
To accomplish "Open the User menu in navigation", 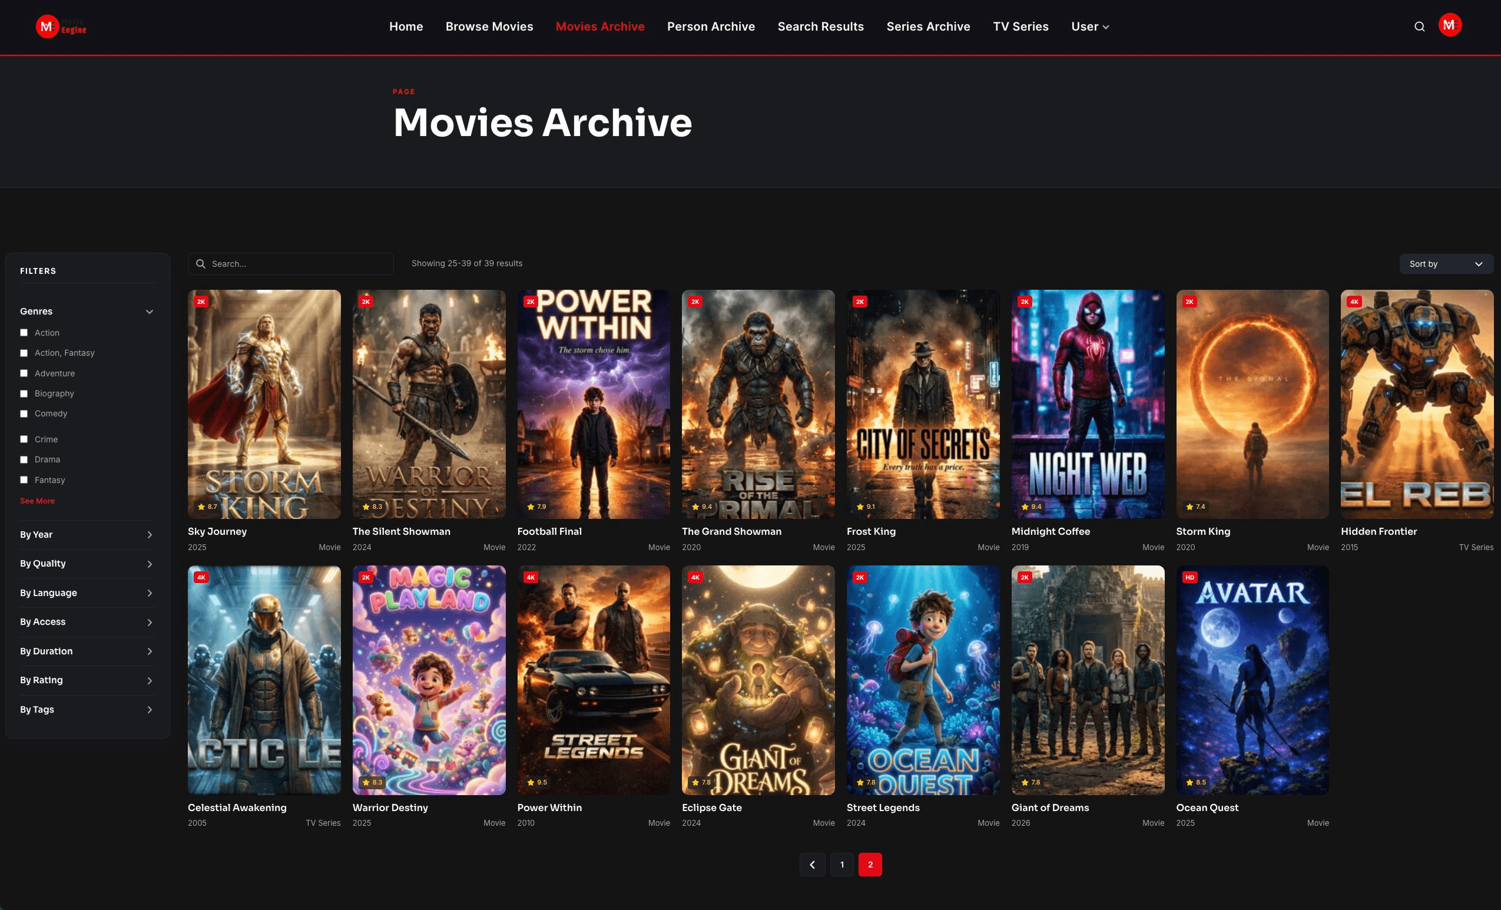I will click(x=1089, y=26).
